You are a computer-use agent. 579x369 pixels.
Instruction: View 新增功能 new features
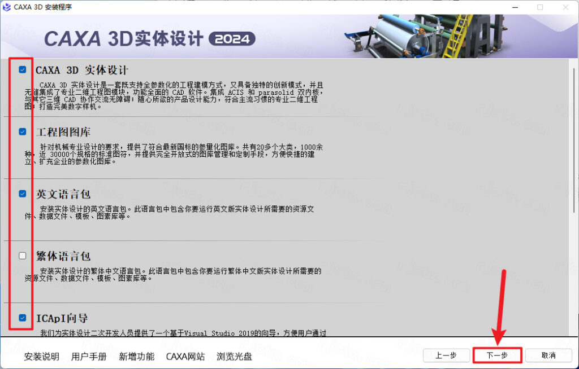tap(136, 357)
